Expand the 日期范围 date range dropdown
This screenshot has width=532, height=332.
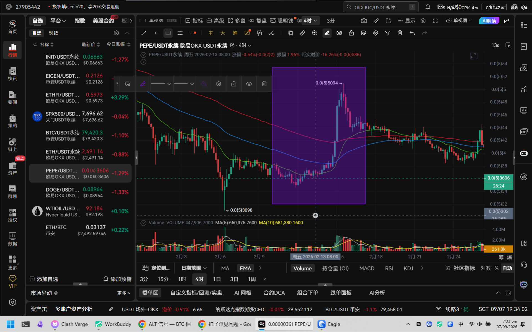point(194,268)
